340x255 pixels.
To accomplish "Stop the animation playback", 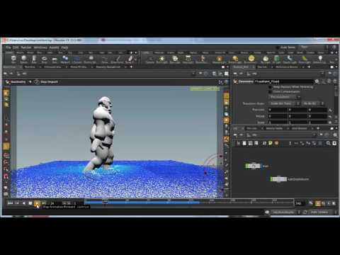I will pyautogui.click(x=30, y=203).
